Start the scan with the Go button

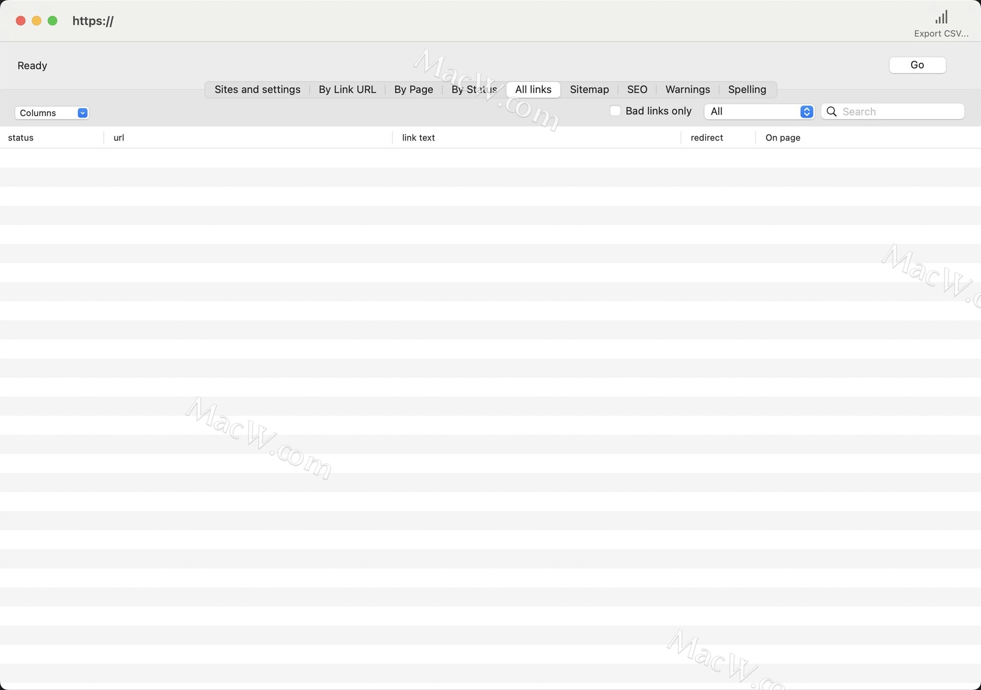point(917,65)
